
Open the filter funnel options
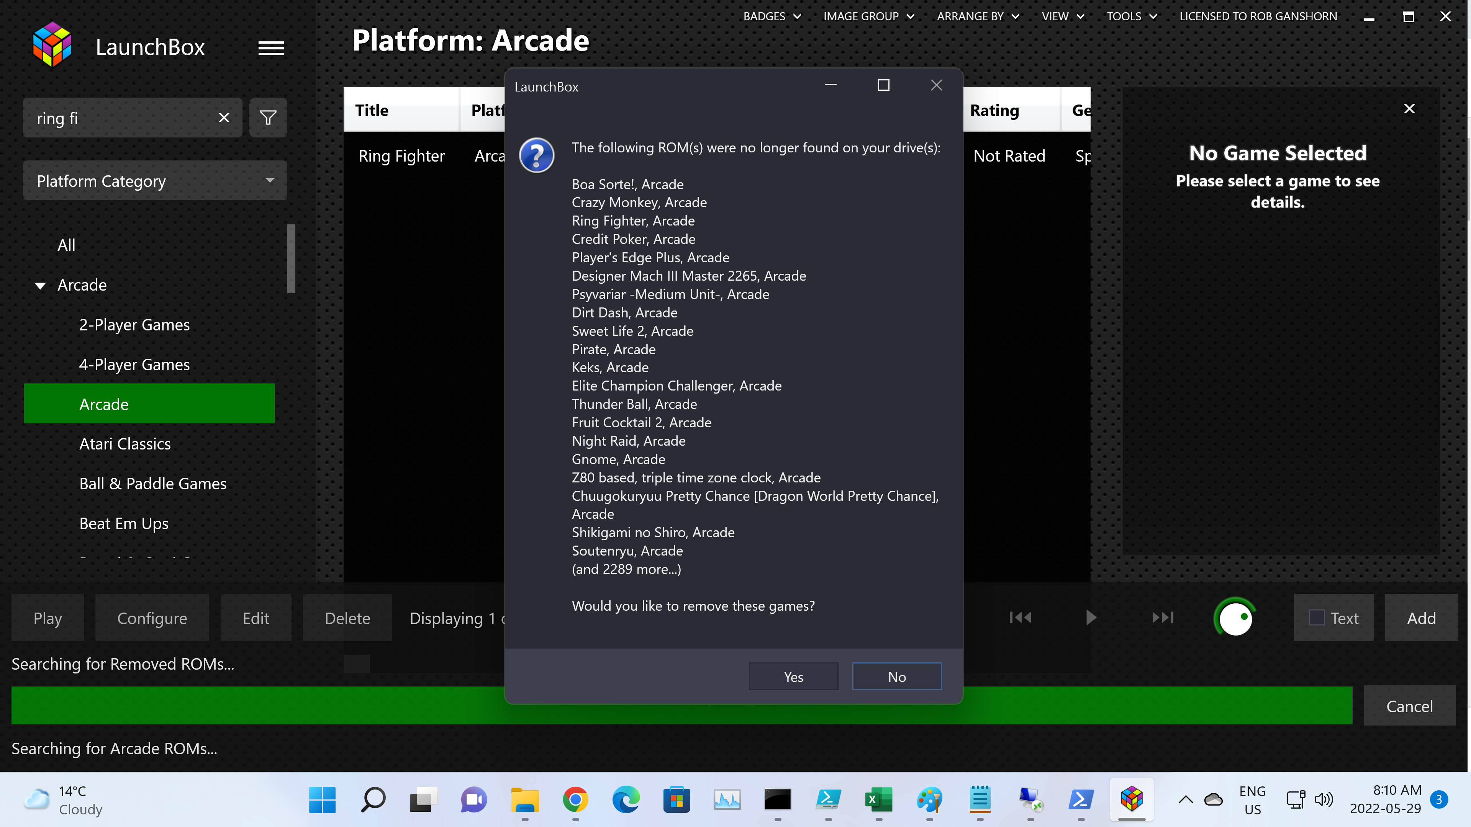click(x=268, y=118)
